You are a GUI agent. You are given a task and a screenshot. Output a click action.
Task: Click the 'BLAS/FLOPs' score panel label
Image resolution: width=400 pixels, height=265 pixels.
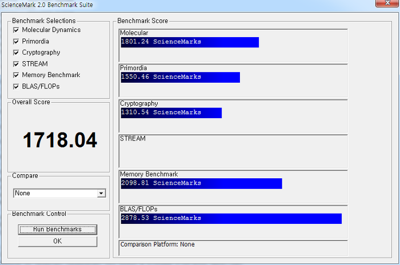coord(139,209)
